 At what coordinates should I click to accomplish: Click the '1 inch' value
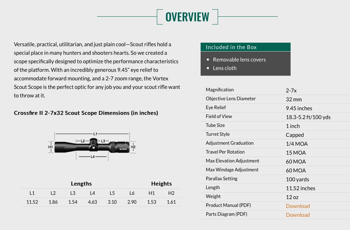(293, 126)
